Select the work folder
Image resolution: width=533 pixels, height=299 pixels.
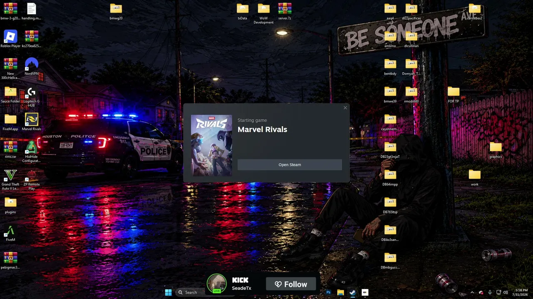click(x=475, y=178)
